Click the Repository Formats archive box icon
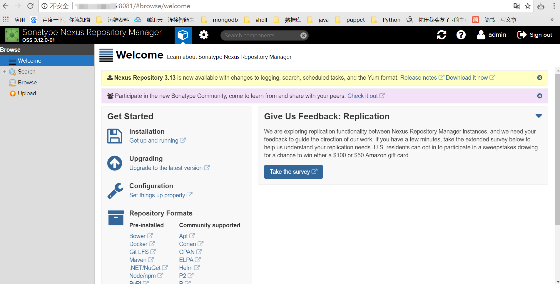Viewport: 560px width, 284px height. pyautogui.click(x=116, y=218)
